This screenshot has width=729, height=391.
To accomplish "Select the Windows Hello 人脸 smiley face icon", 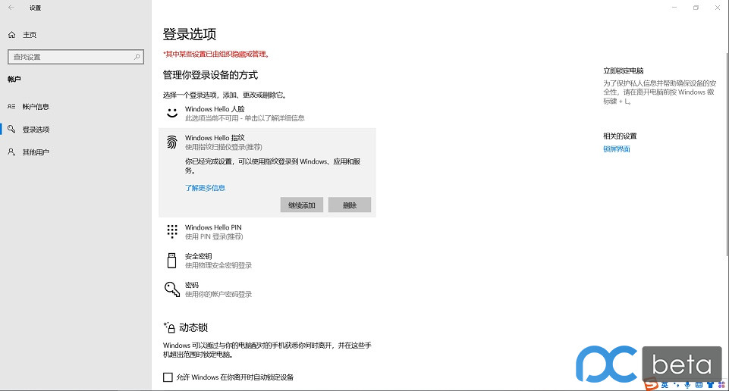I will click(172, 113).
